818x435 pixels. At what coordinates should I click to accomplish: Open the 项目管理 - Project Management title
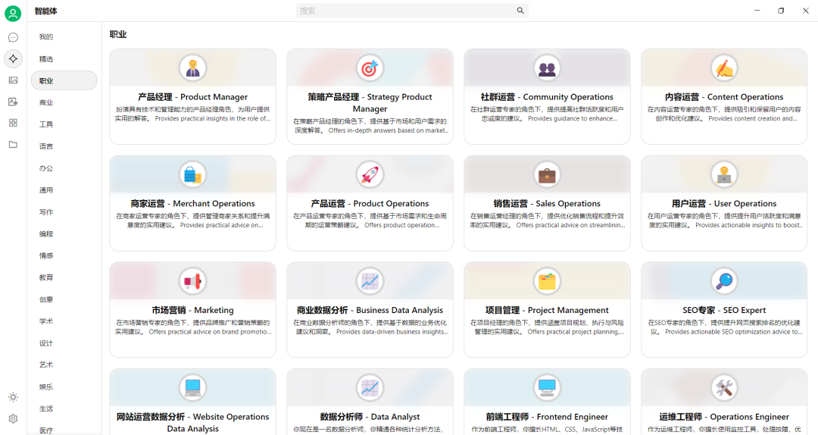pos(547,310)
